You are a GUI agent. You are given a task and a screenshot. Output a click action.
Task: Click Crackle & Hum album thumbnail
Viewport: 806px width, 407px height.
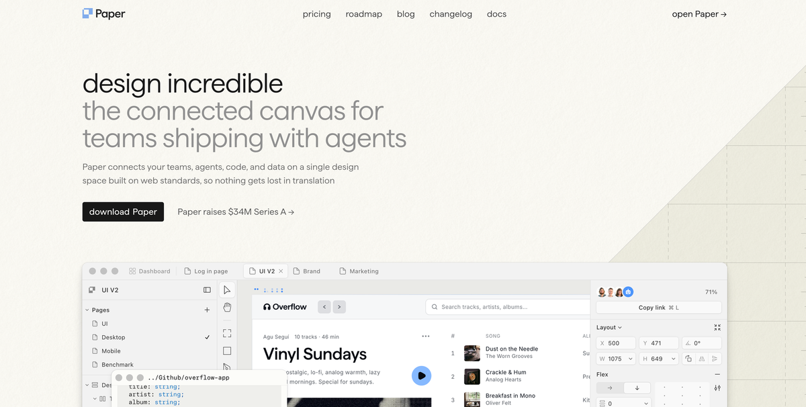[x=472, y=376]
